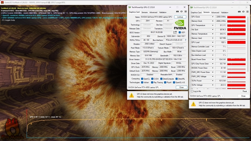Click Close button in Graphics Card GPU-Z window

[x=181, y=87]
